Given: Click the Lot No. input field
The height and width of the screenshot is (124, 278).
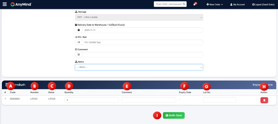Looking at the screenshot, I should tap(219, 100).
